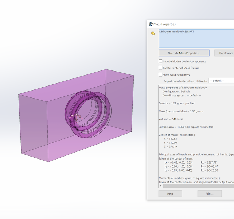234x219 pixels.
Task: Click the Print... button
Action: click(209, 193)
